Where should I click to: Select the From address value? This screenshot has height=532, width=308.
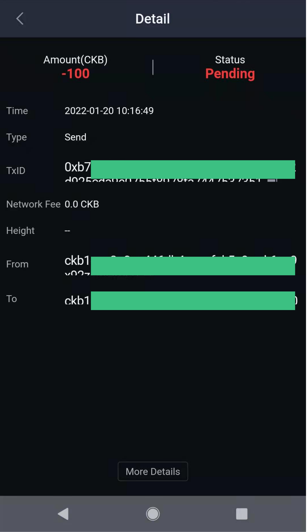pyautogui.click(x=78, y=261)
